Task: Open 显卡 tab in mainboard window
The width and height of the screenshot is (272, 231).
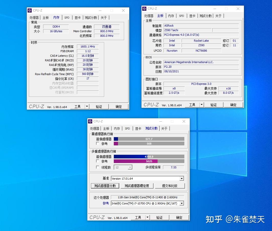Action: [192, 16]
